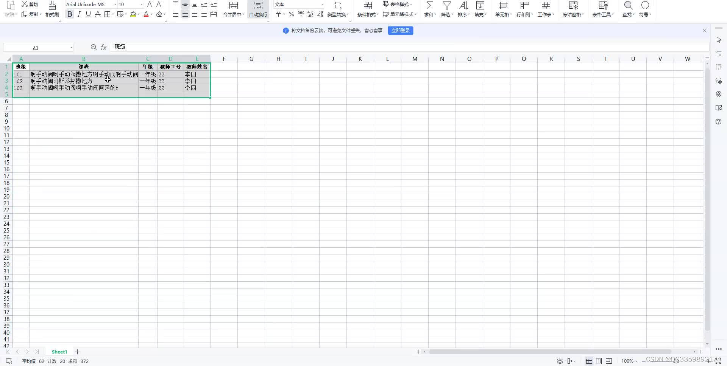Screen dimensions: 727x366
Task: Open the font name dropdown
Action: pos(115,5)
